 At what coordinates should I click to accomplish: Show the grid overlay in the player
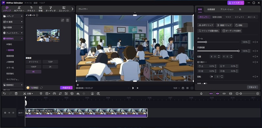187,88
